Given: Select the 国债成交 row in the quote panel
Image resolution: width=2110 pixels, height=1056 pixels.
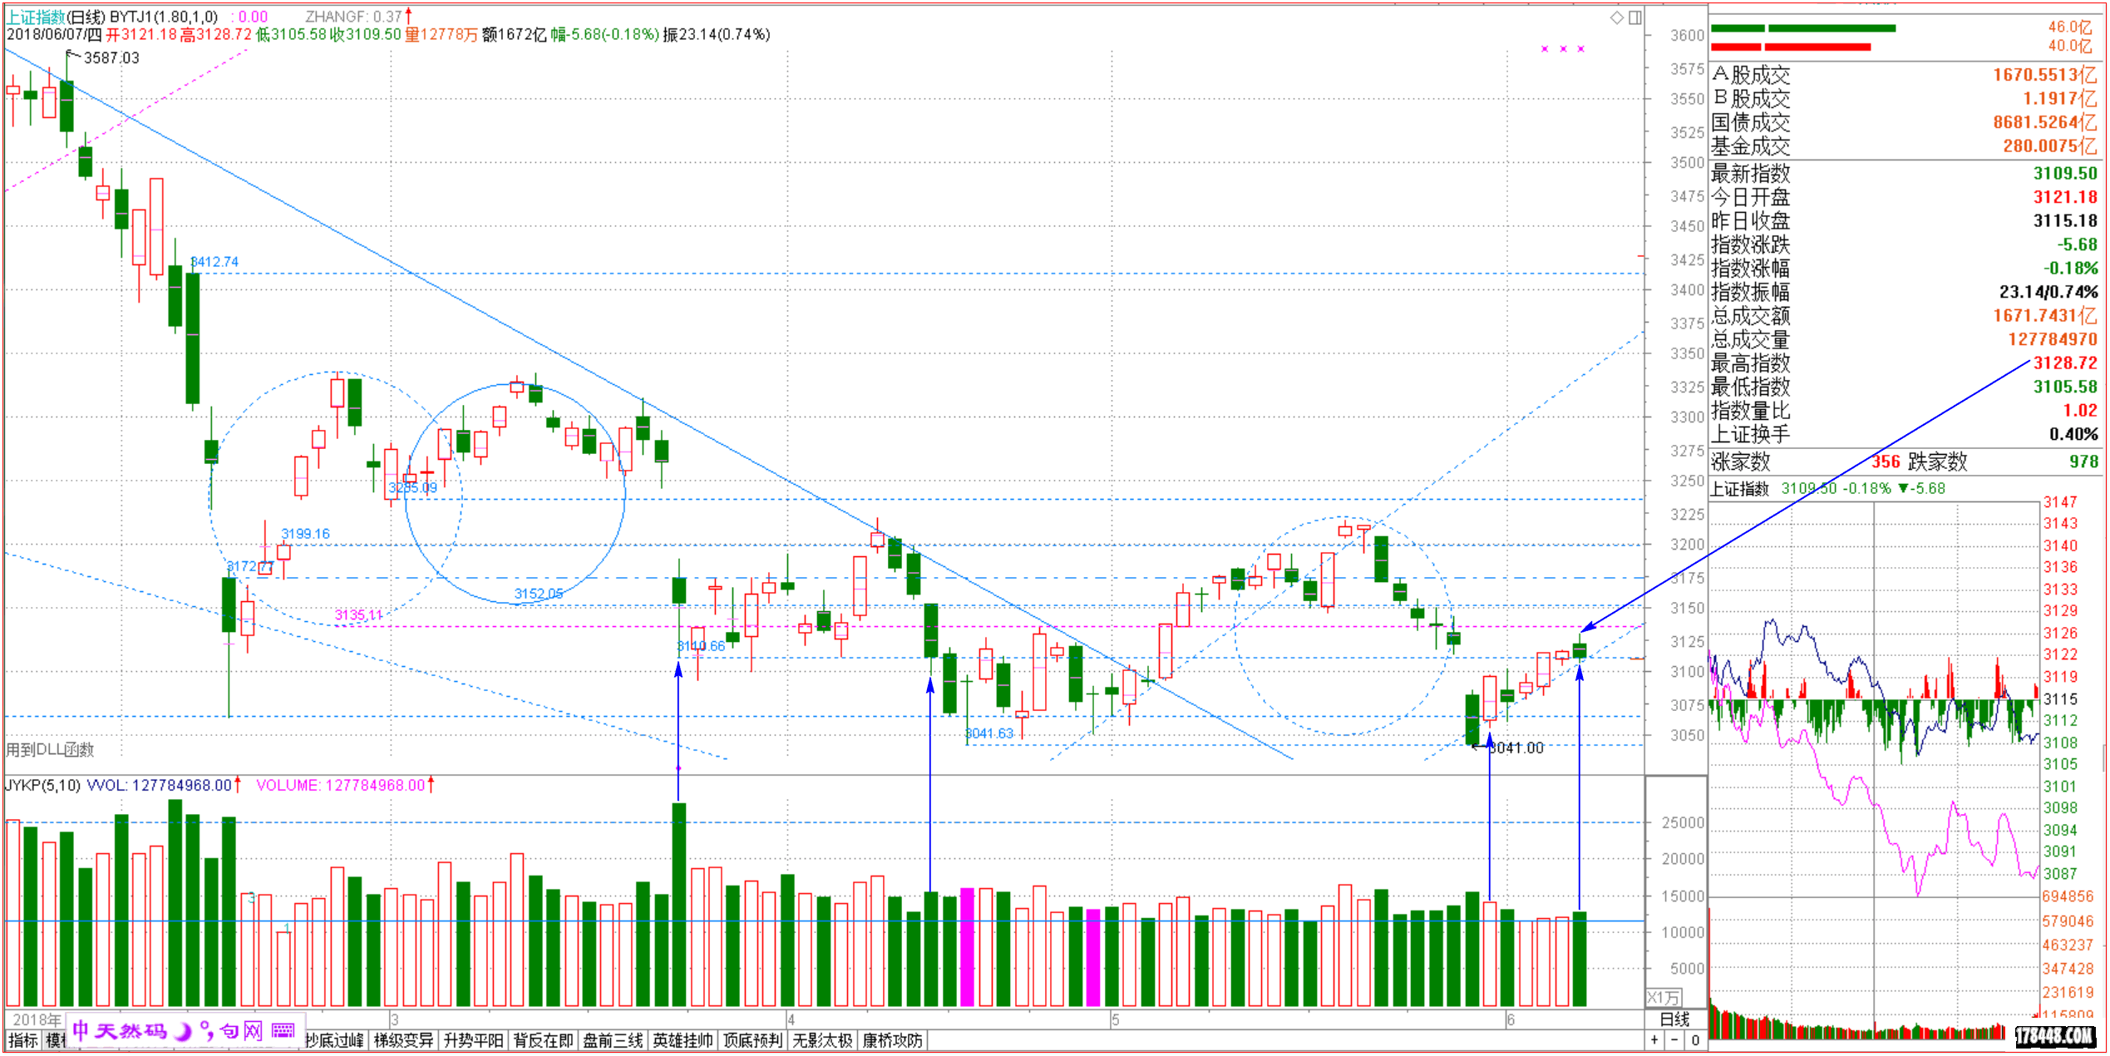Looking at the screenshot, I should point(1905,122).
